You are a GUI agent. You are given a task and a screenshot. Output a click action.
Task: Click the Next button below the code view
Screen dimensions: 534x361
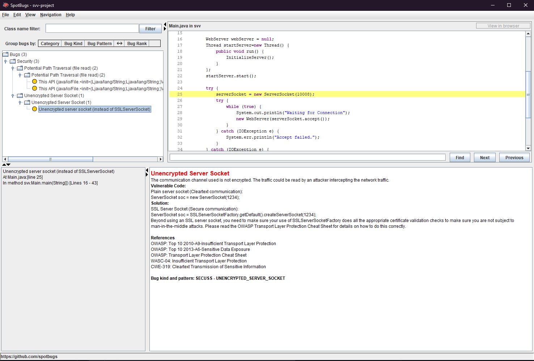484,157
